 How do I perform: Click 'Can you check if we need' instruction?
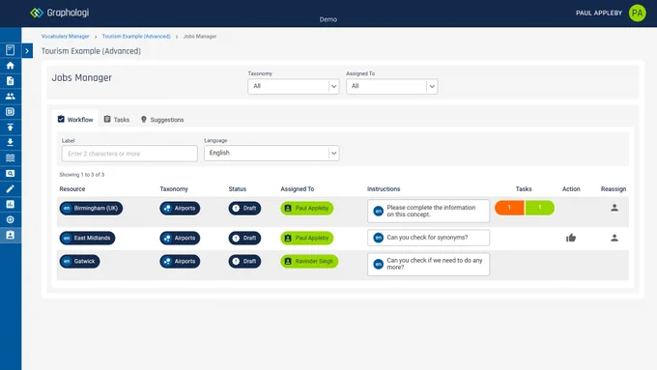coord(428,264)
